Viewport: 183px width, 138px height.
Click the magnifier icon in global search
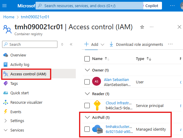coord(40,6)
